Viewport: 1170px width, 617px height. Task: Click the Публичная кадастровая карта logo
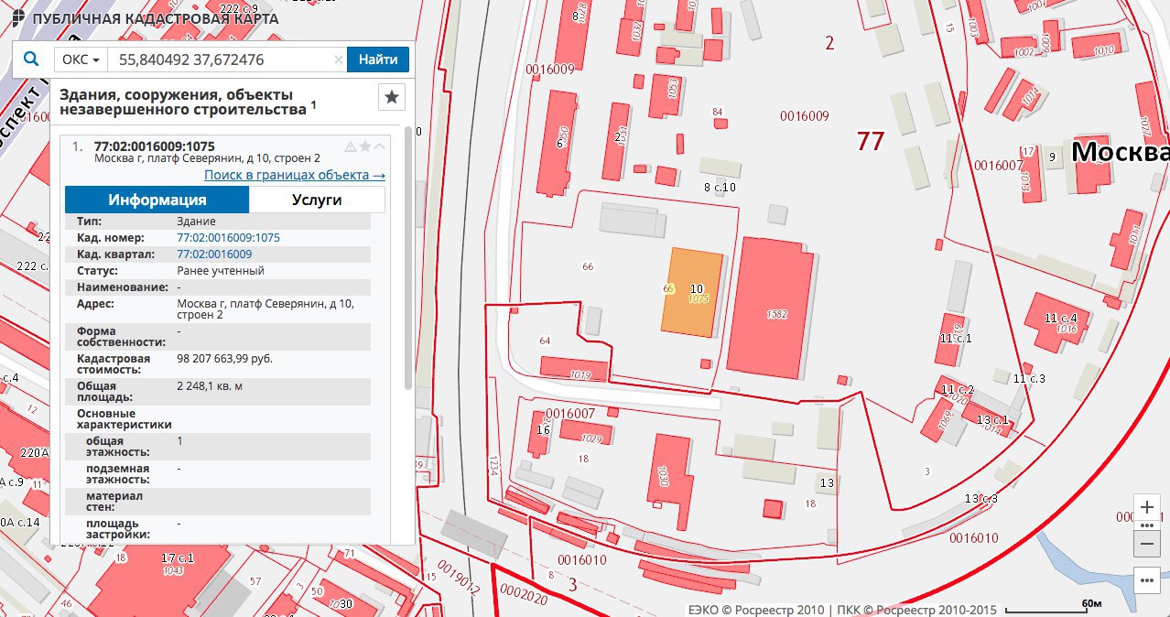[x=146, y=18]
